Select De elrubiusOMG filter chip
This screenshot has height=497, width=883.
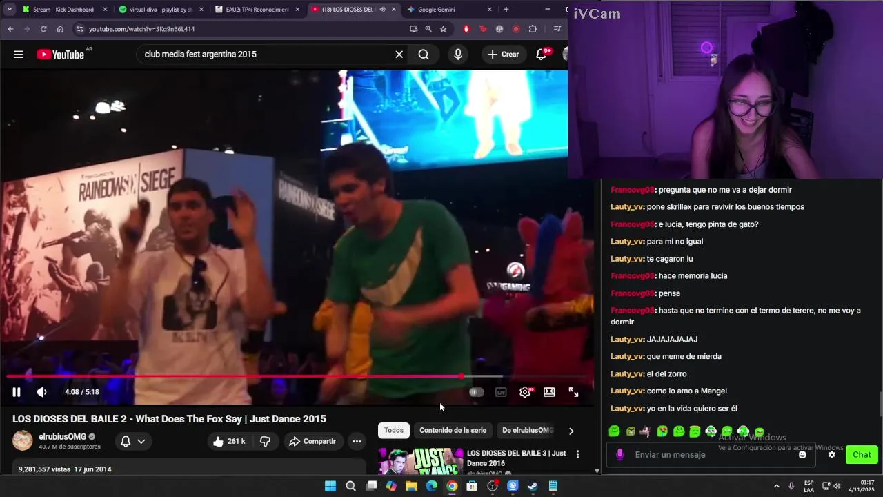[527, 431]
